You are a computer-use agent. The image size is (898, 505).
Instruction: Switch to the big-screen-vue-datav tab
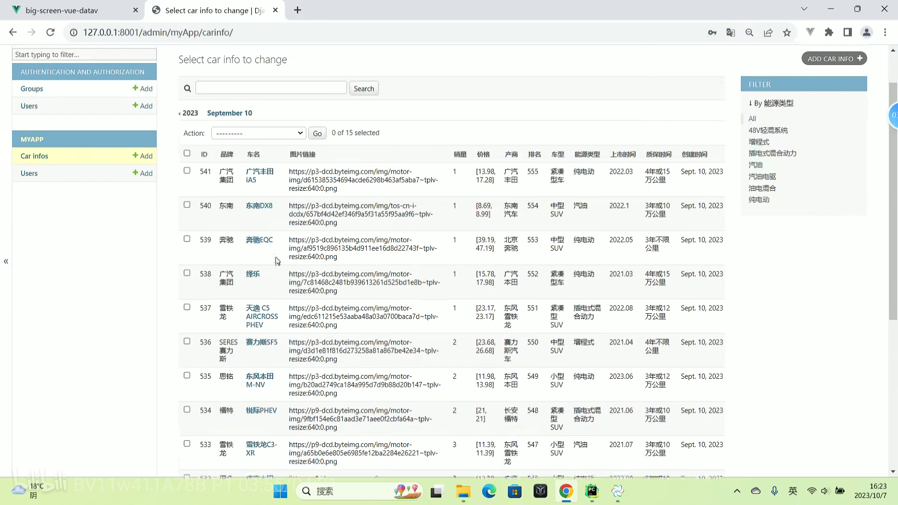[x=62, y=10]
